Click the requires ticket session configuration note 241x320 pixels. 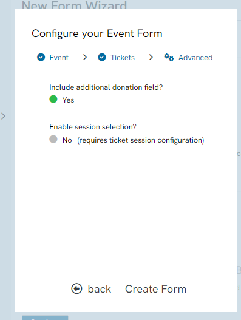point(141,140)
